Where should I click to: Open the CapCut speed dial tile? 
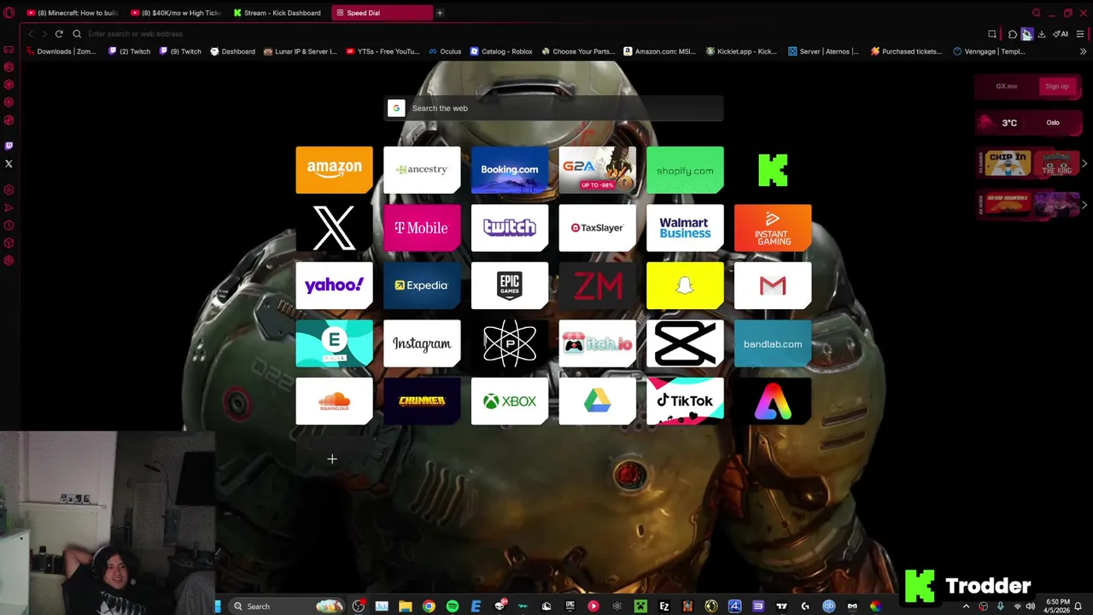685,343
